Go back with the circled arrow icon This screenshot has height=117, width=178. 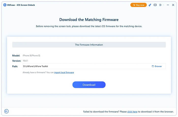[6, 111]
